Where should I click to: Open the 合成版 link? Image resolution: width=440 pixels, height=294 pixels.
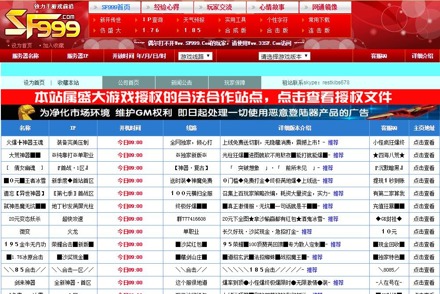(x=235, y=30)
